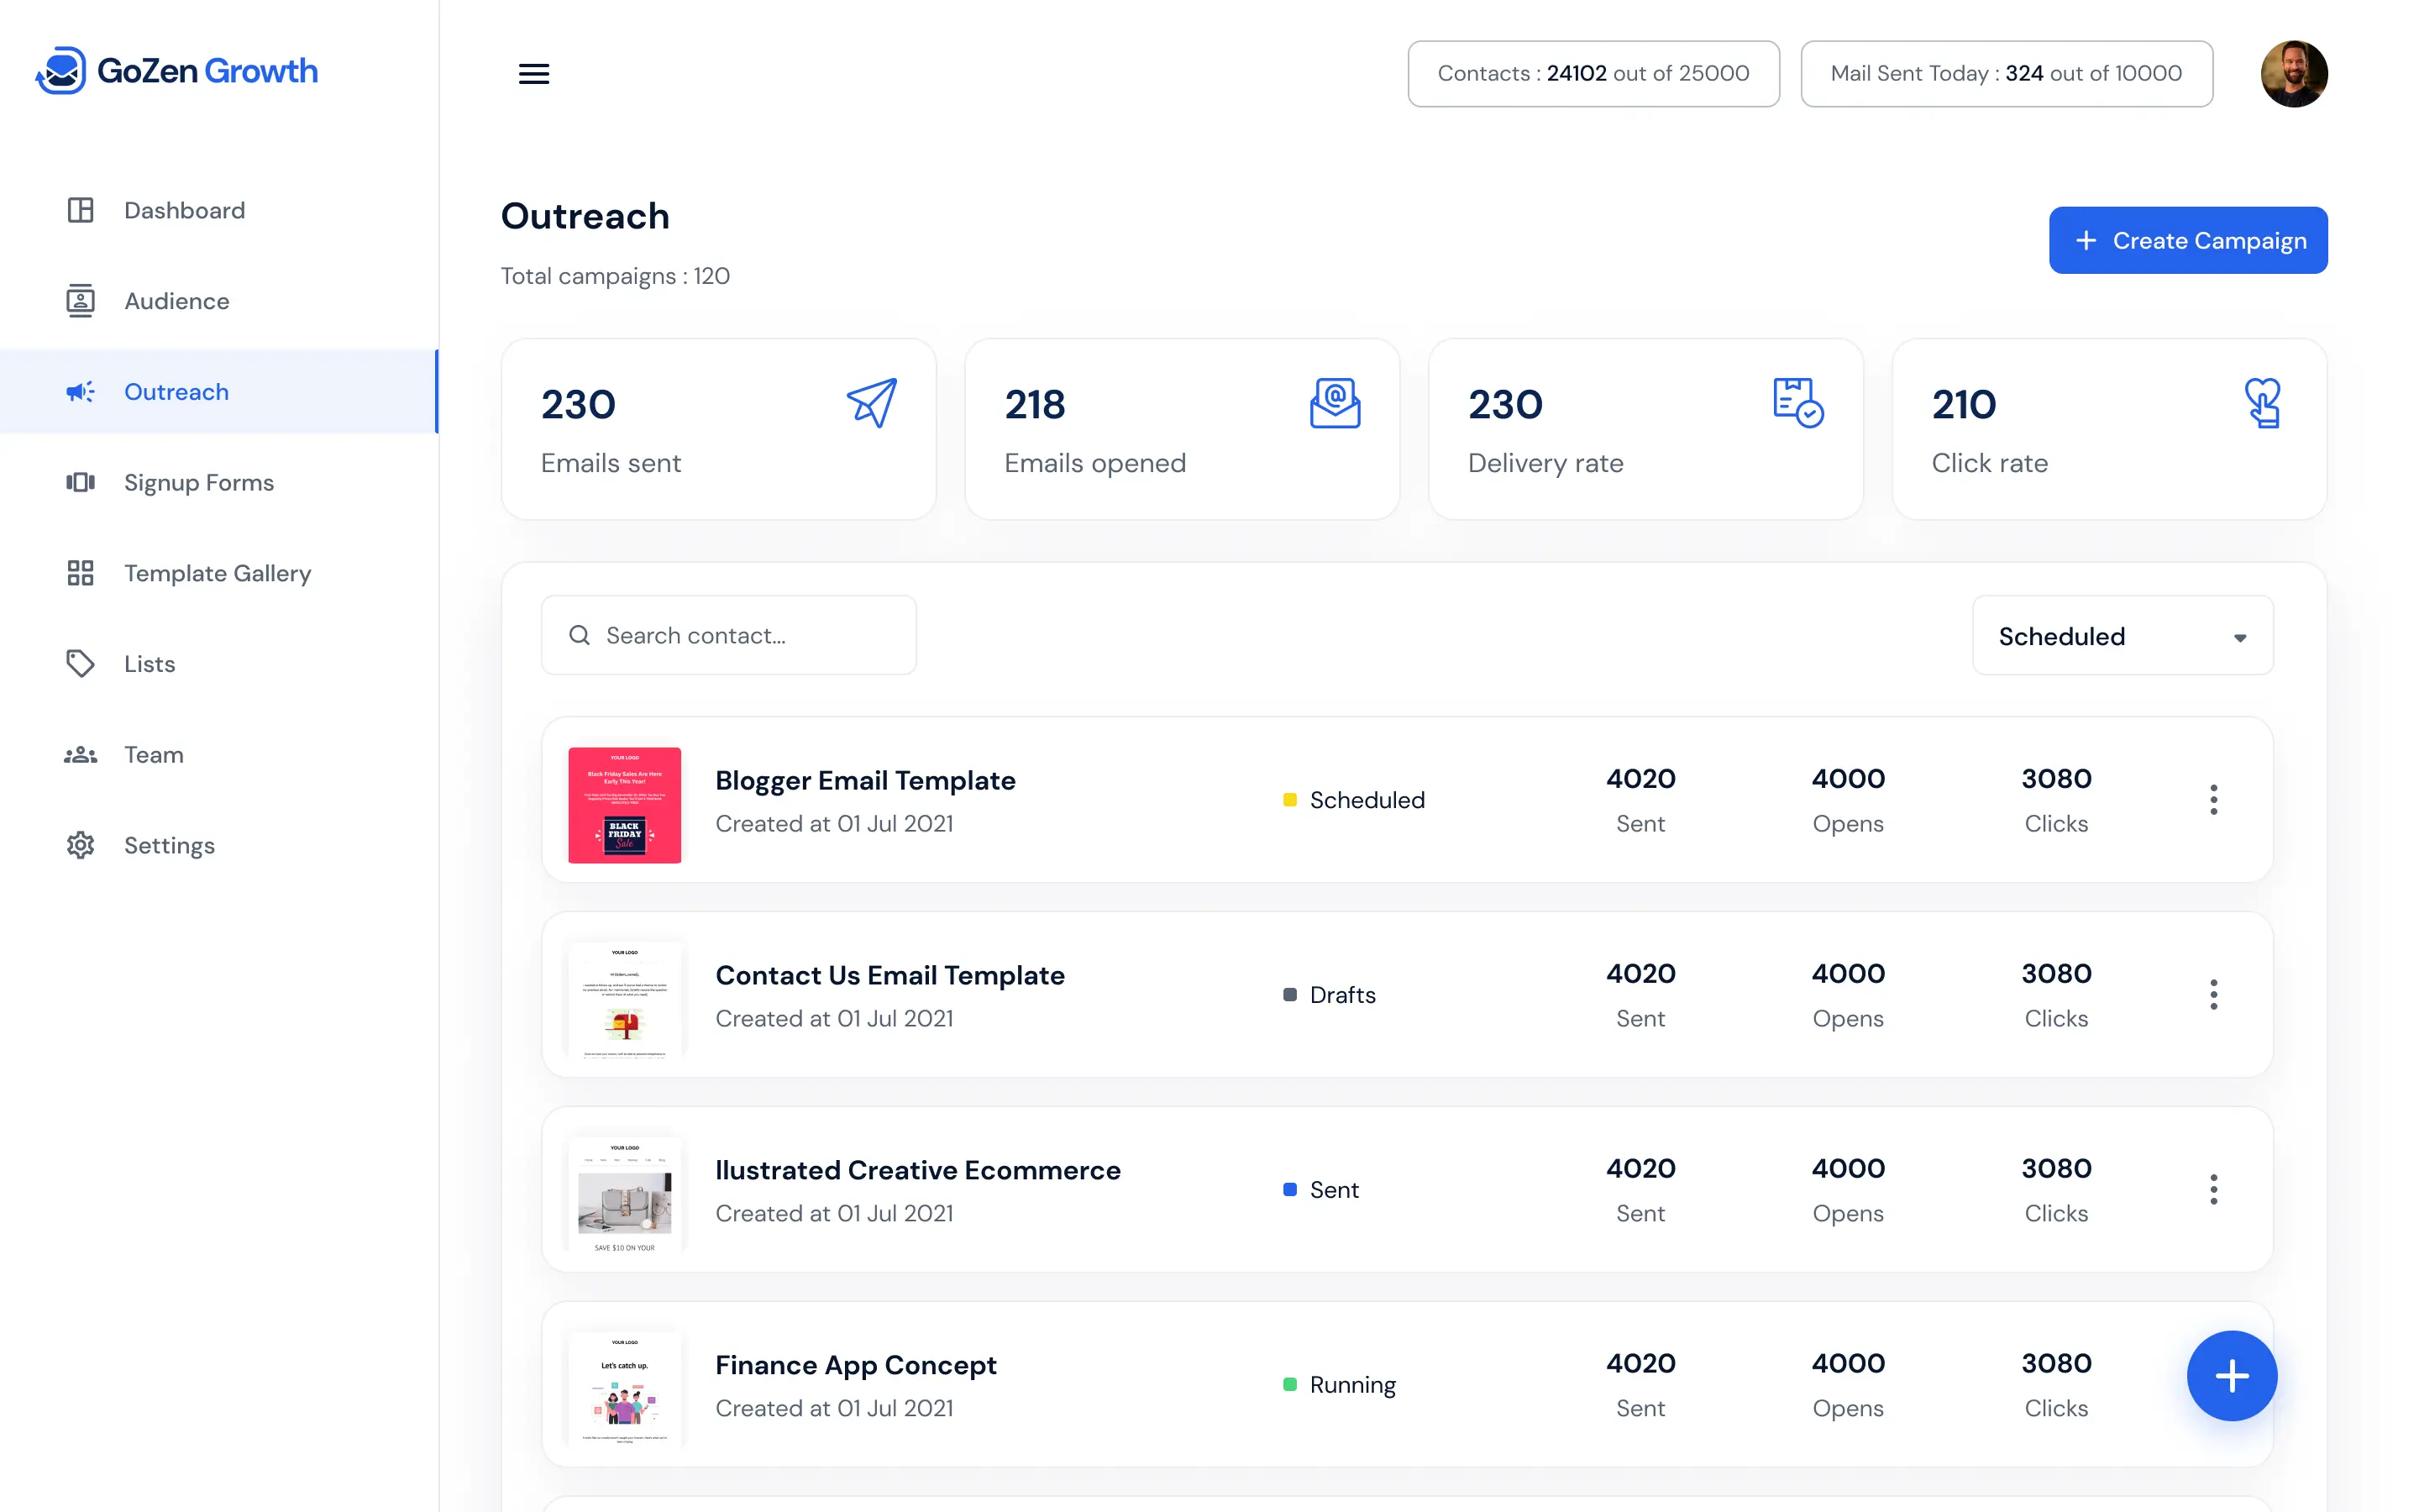Click the Template Gallery grid icon
Viewport: 2419px width, 1512px height.
[80, 573]
